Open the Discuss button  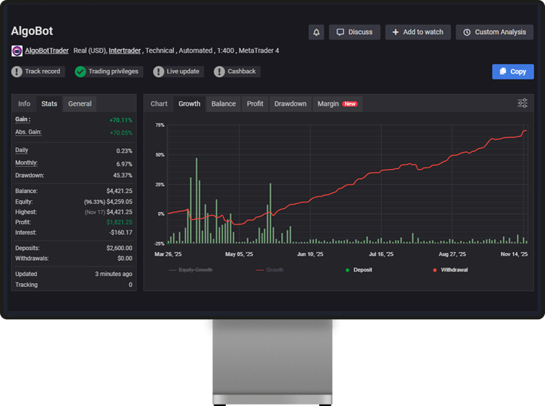(x=354, y=33)
